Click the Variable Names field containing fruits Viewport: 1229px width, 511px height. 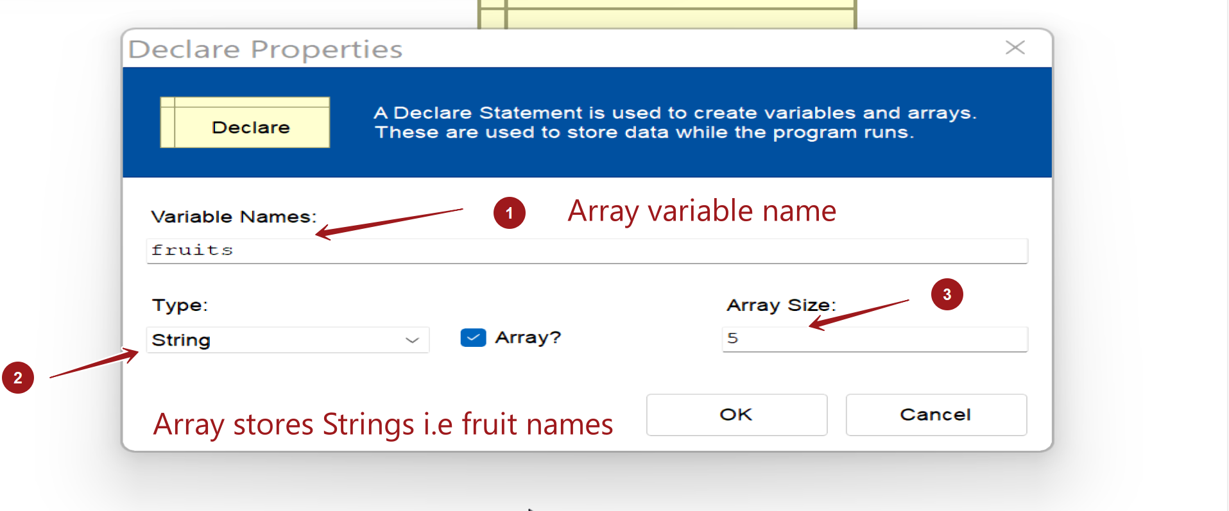pos(587,251)
